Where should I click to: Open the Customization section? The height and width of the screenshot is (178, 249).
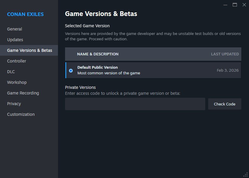(21, 114)
